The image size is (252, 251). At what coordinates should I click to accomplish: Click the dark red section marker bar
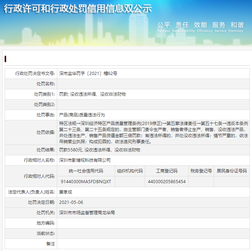point(5,59)
